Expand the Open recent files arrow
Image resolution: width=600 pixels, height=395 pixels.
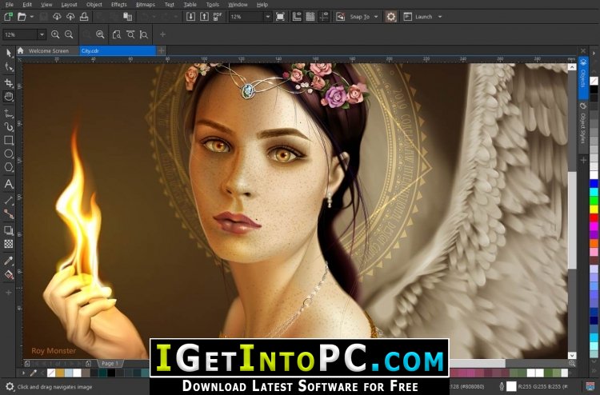[32, 17]
